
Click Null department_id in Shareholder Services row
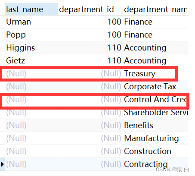pos(90,113)
